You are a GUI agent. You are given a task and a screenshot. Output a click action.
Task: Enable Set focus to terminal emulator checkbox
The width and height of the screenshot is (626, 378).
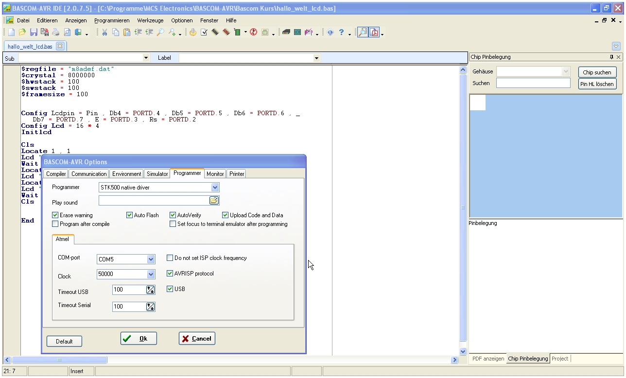pyautogui.click(x=173, y=224)
